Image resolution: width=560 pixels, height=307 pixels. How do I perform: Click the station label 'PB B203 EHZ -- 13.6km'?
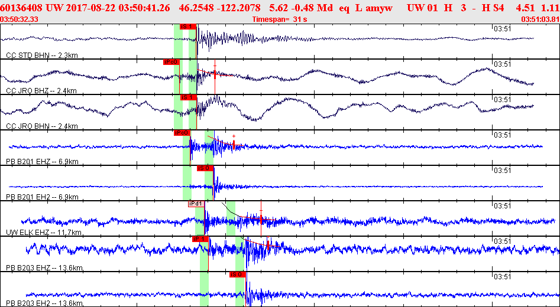pyautogui.click(x=44, y=268)
